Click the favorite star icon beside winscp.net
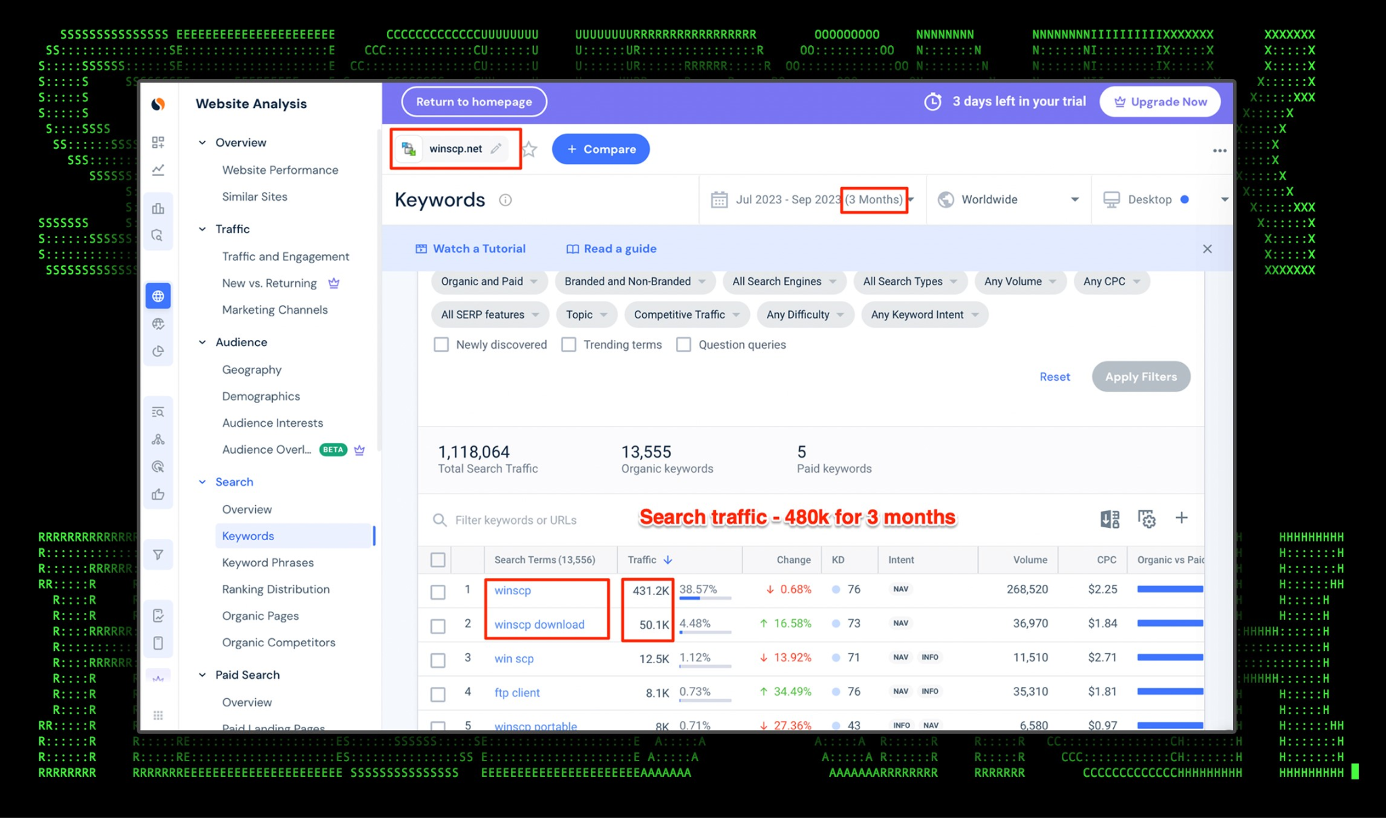The height and width of the screenshot is (818, 1386). click(529, 149)
